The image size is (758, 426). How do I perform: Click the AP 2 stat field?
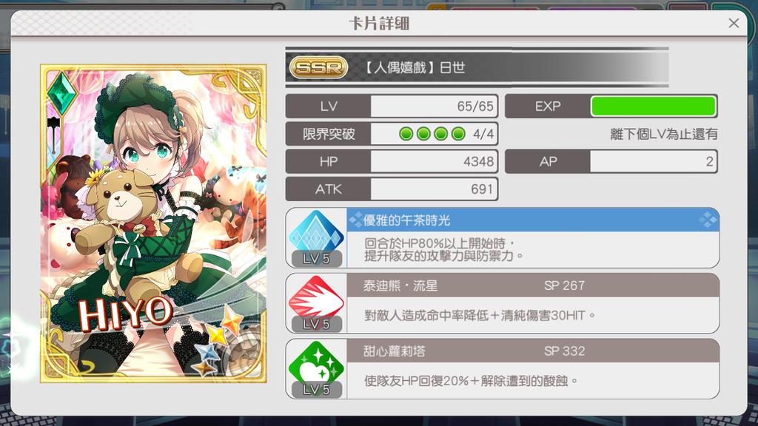point(611,161)
